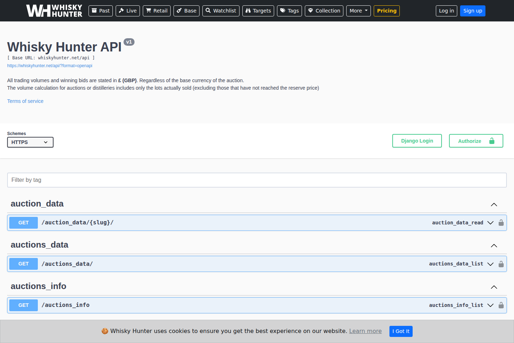514x343 pixels.
Task: Open the Terms of service link
Action: pyautogui.click(x=25, y=101)
